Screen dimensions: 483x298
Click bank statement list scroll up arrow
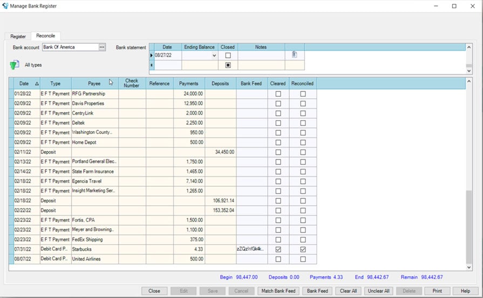pos(469,47)
